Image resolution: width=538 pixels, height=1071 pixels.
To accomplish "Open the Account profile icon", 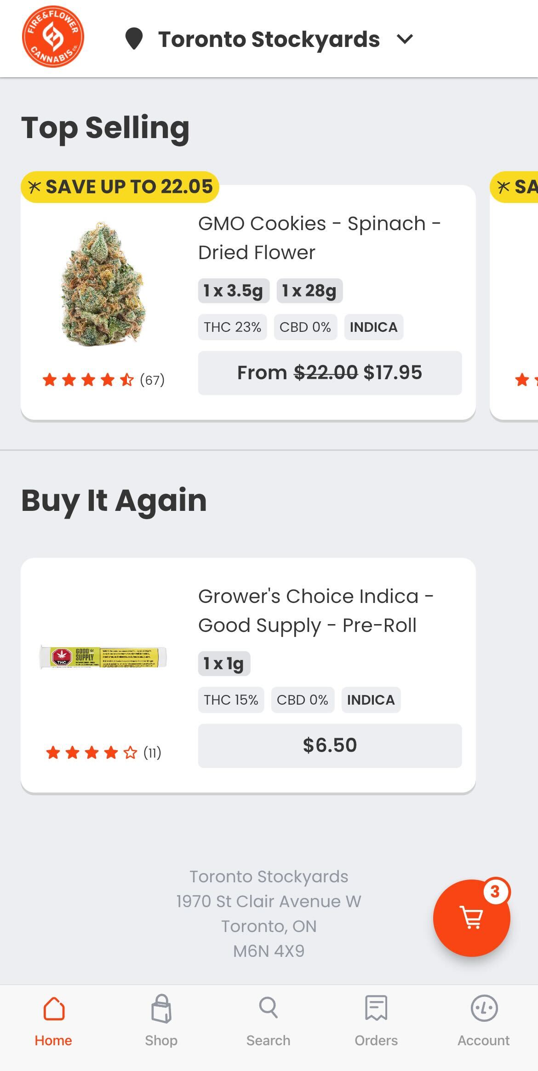I will tap(484, 1008).
